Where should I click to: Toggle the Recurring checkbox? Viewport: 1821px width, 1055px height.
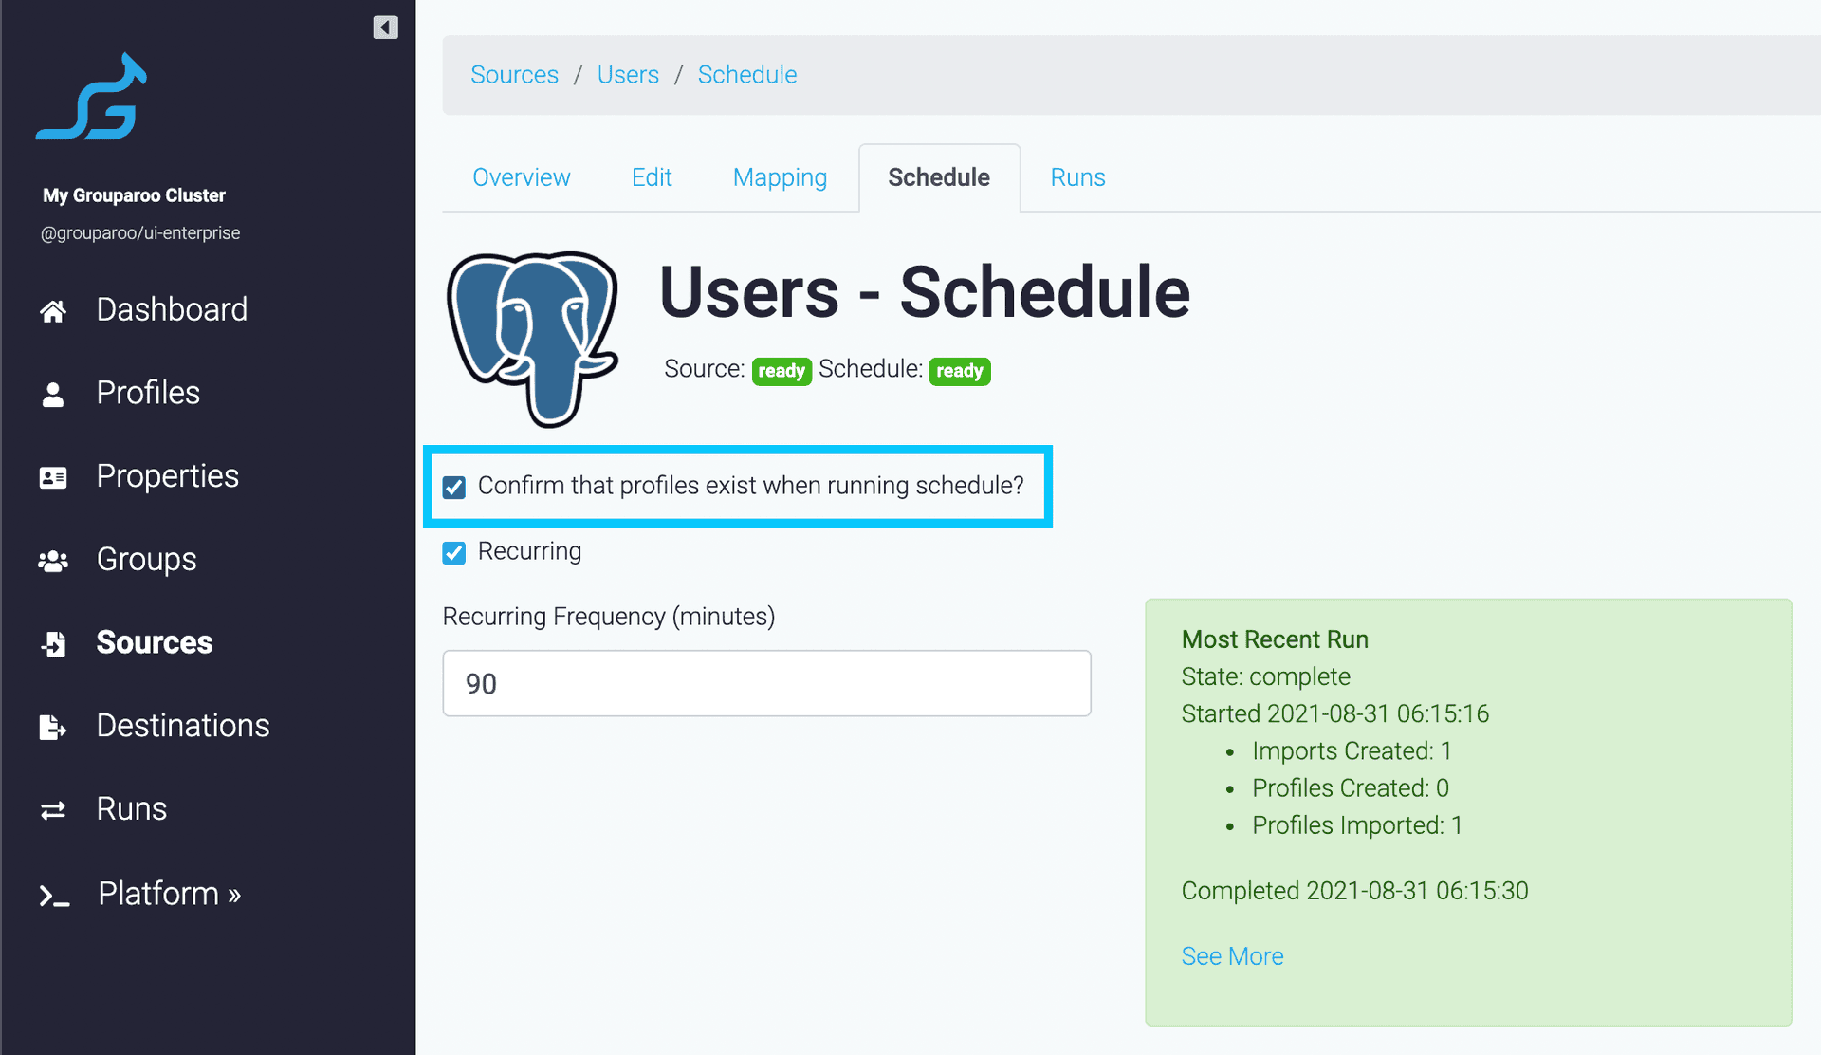pyautogui.click(x=454, y=552)
